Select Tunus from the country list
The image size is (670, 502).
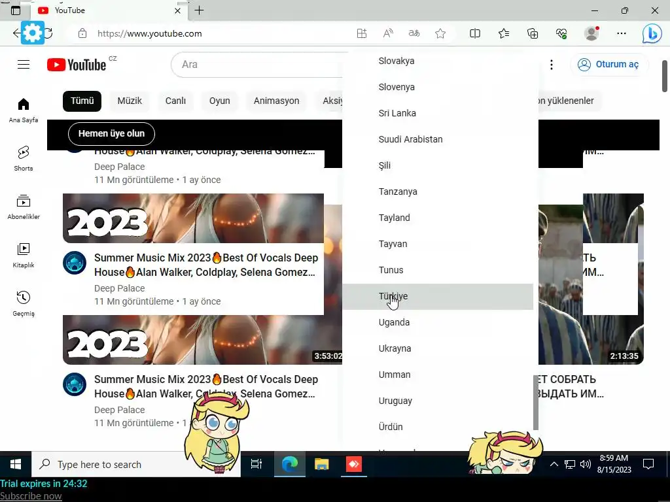pyautogui.click(x=438, y=270)
